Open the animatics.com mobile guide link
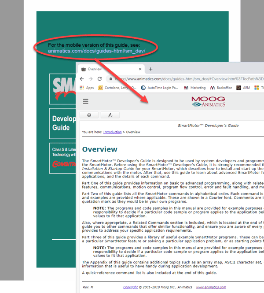264x293 pixels. point(97,51)
